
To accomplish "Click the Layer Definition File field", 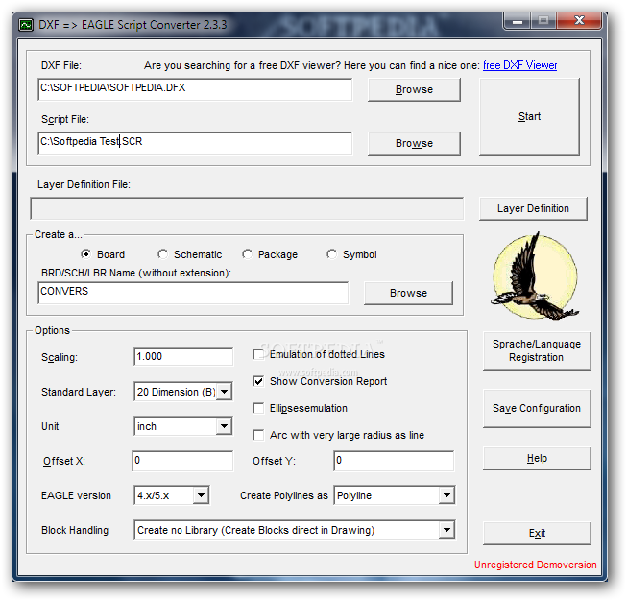I will coord(247,208).
